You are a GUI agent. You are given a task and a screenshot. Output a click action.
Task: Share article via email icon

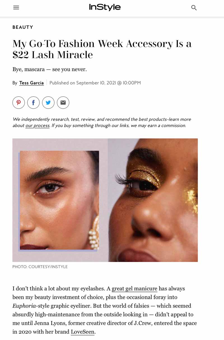(63, 103)
